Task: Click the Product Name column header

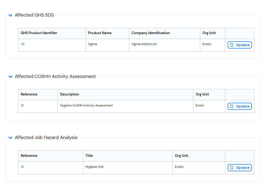Action: [x=100, y=33]
